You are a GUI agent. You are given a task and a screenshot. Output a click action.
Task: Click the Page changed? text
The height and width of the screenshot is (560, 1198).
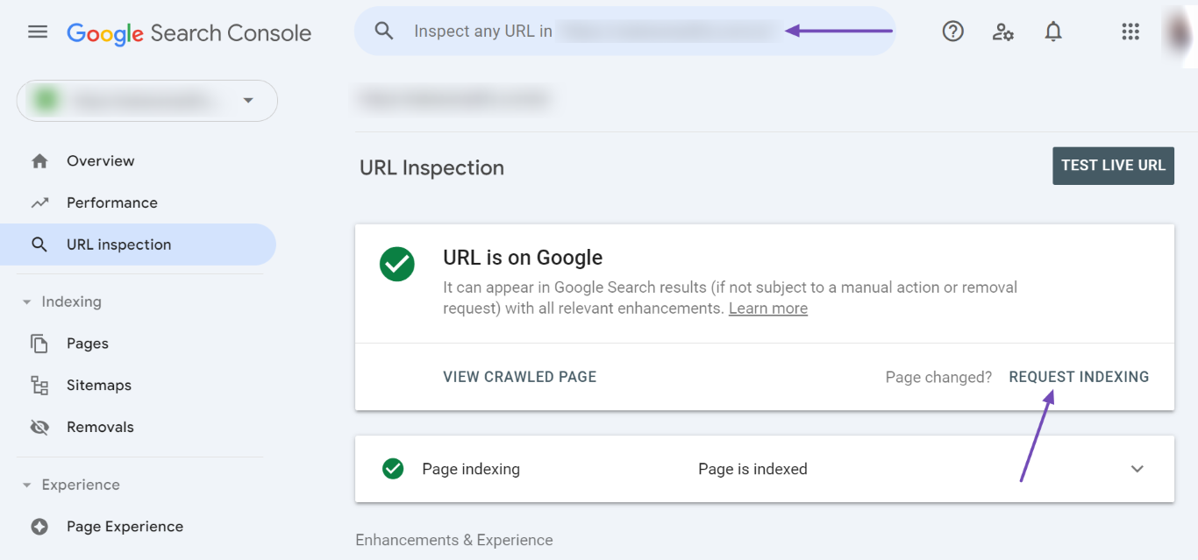[938, 378]
